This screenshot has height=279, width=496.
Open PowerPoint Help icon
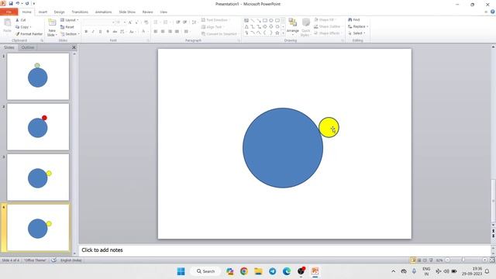pyautogui.click(x=493, y=12)
